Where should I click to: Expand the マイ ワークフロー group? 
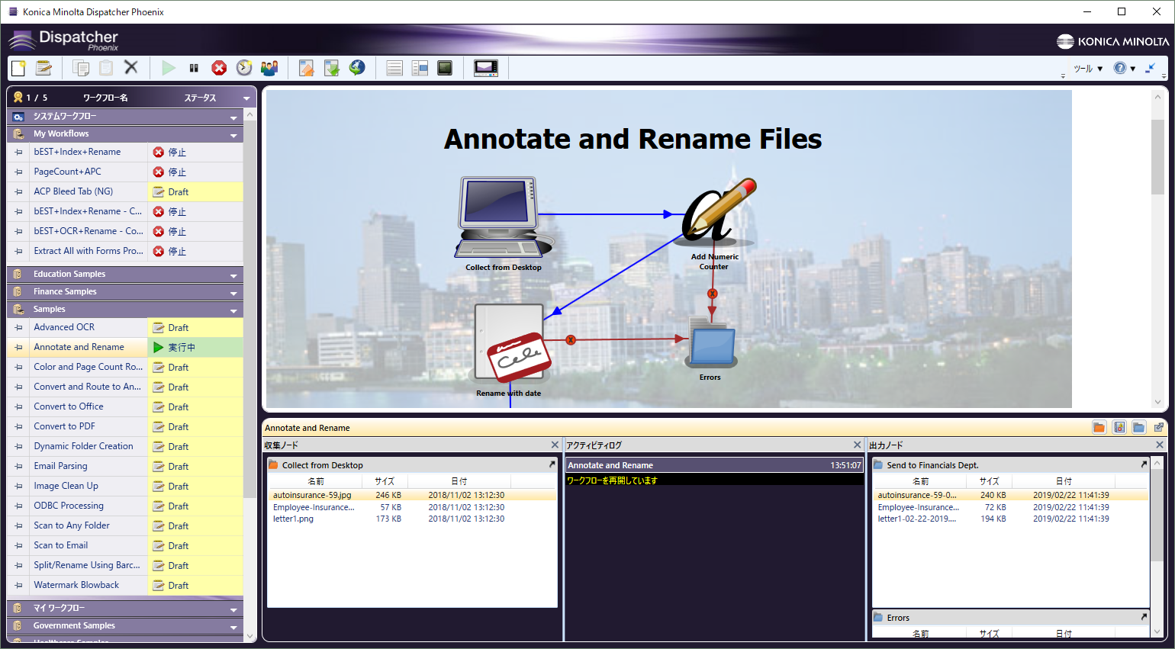[233, 609]
